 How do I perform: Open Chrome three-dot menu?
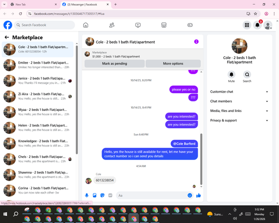[x=274, y=14]
